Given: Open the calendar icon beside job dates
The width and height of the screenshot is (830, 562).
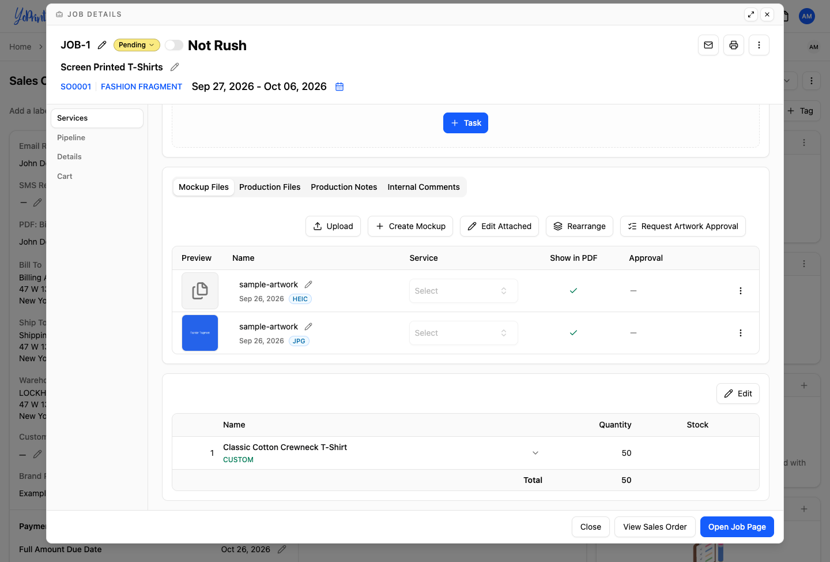Looking at the screenshot, I should 339,87.
